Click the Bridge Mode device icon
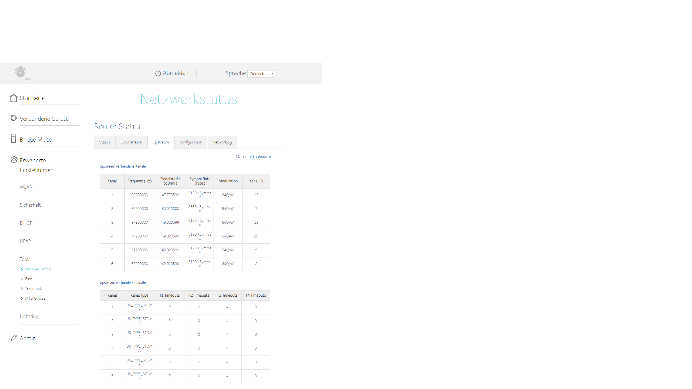692x389 pixels. coord(13,138)
